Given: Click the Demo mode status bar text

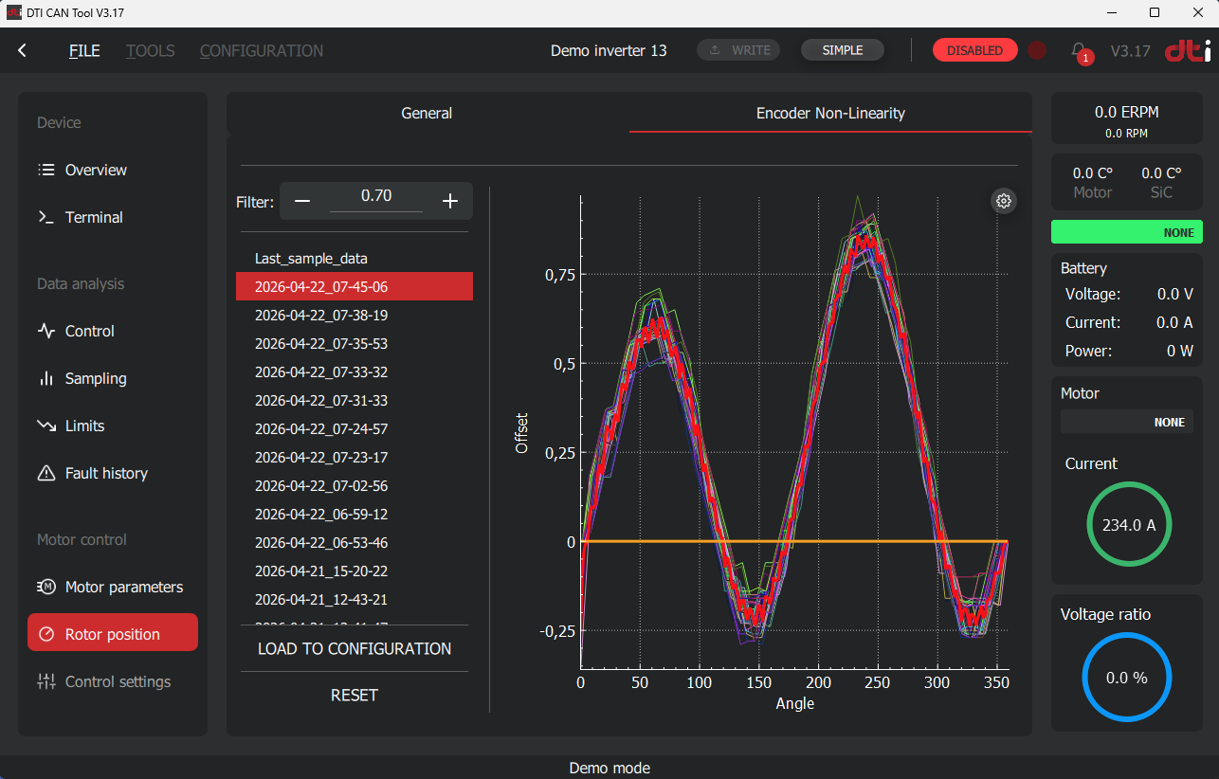Looking at the screenshot, I should click(609, 768).
